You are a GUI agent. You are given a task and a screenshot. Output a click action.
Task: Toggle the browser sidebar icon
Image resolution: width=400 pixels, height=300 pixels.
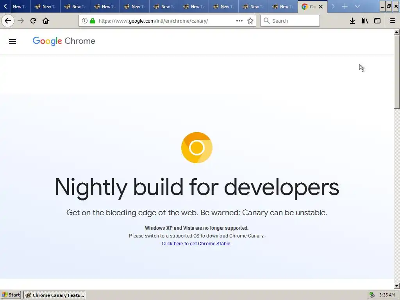[x=377, y=21]
